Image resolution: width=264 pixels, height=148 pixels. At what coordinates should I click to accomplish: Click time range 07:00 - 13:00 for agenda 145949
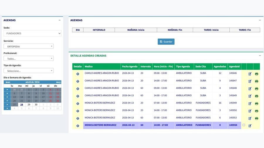(x=160, y=103)
